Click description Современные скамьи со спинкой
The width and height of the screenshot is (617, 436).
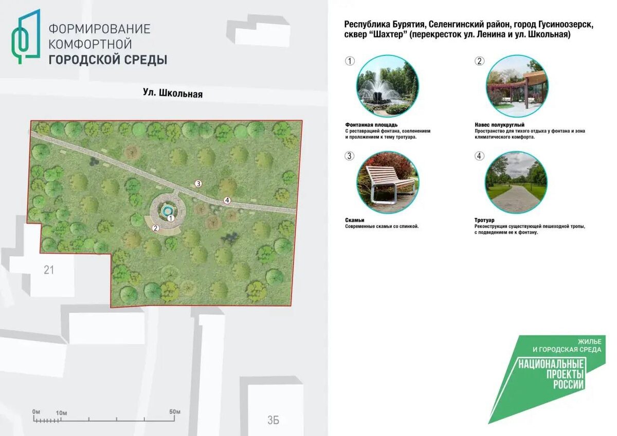[x=382, y=226]
